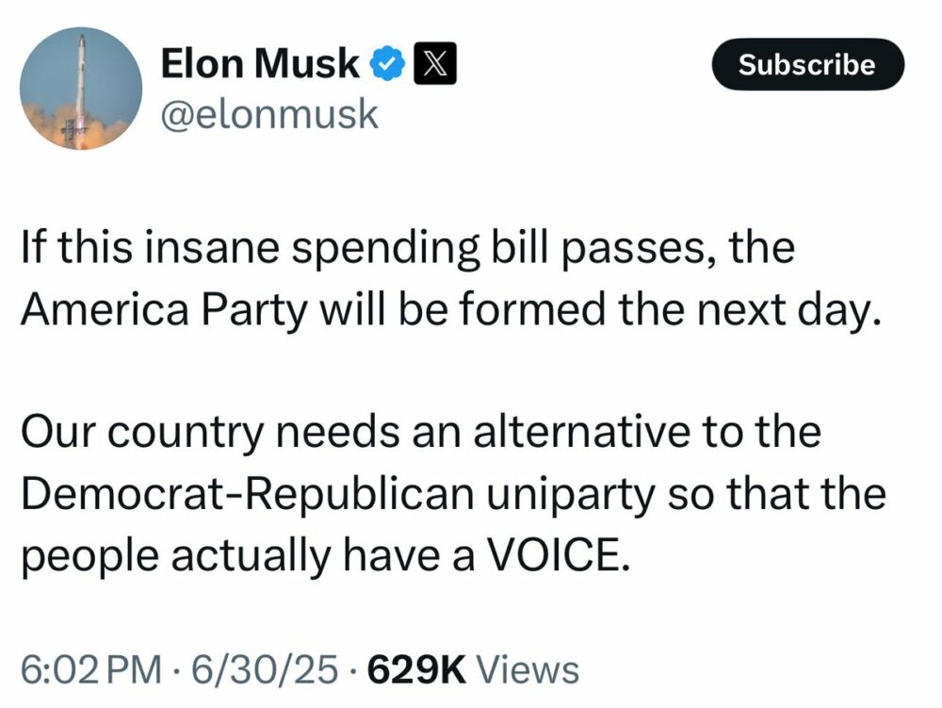Open the rocket launch profile picture
This screenshot has height=708, width=942.
(x=81, y=89)
